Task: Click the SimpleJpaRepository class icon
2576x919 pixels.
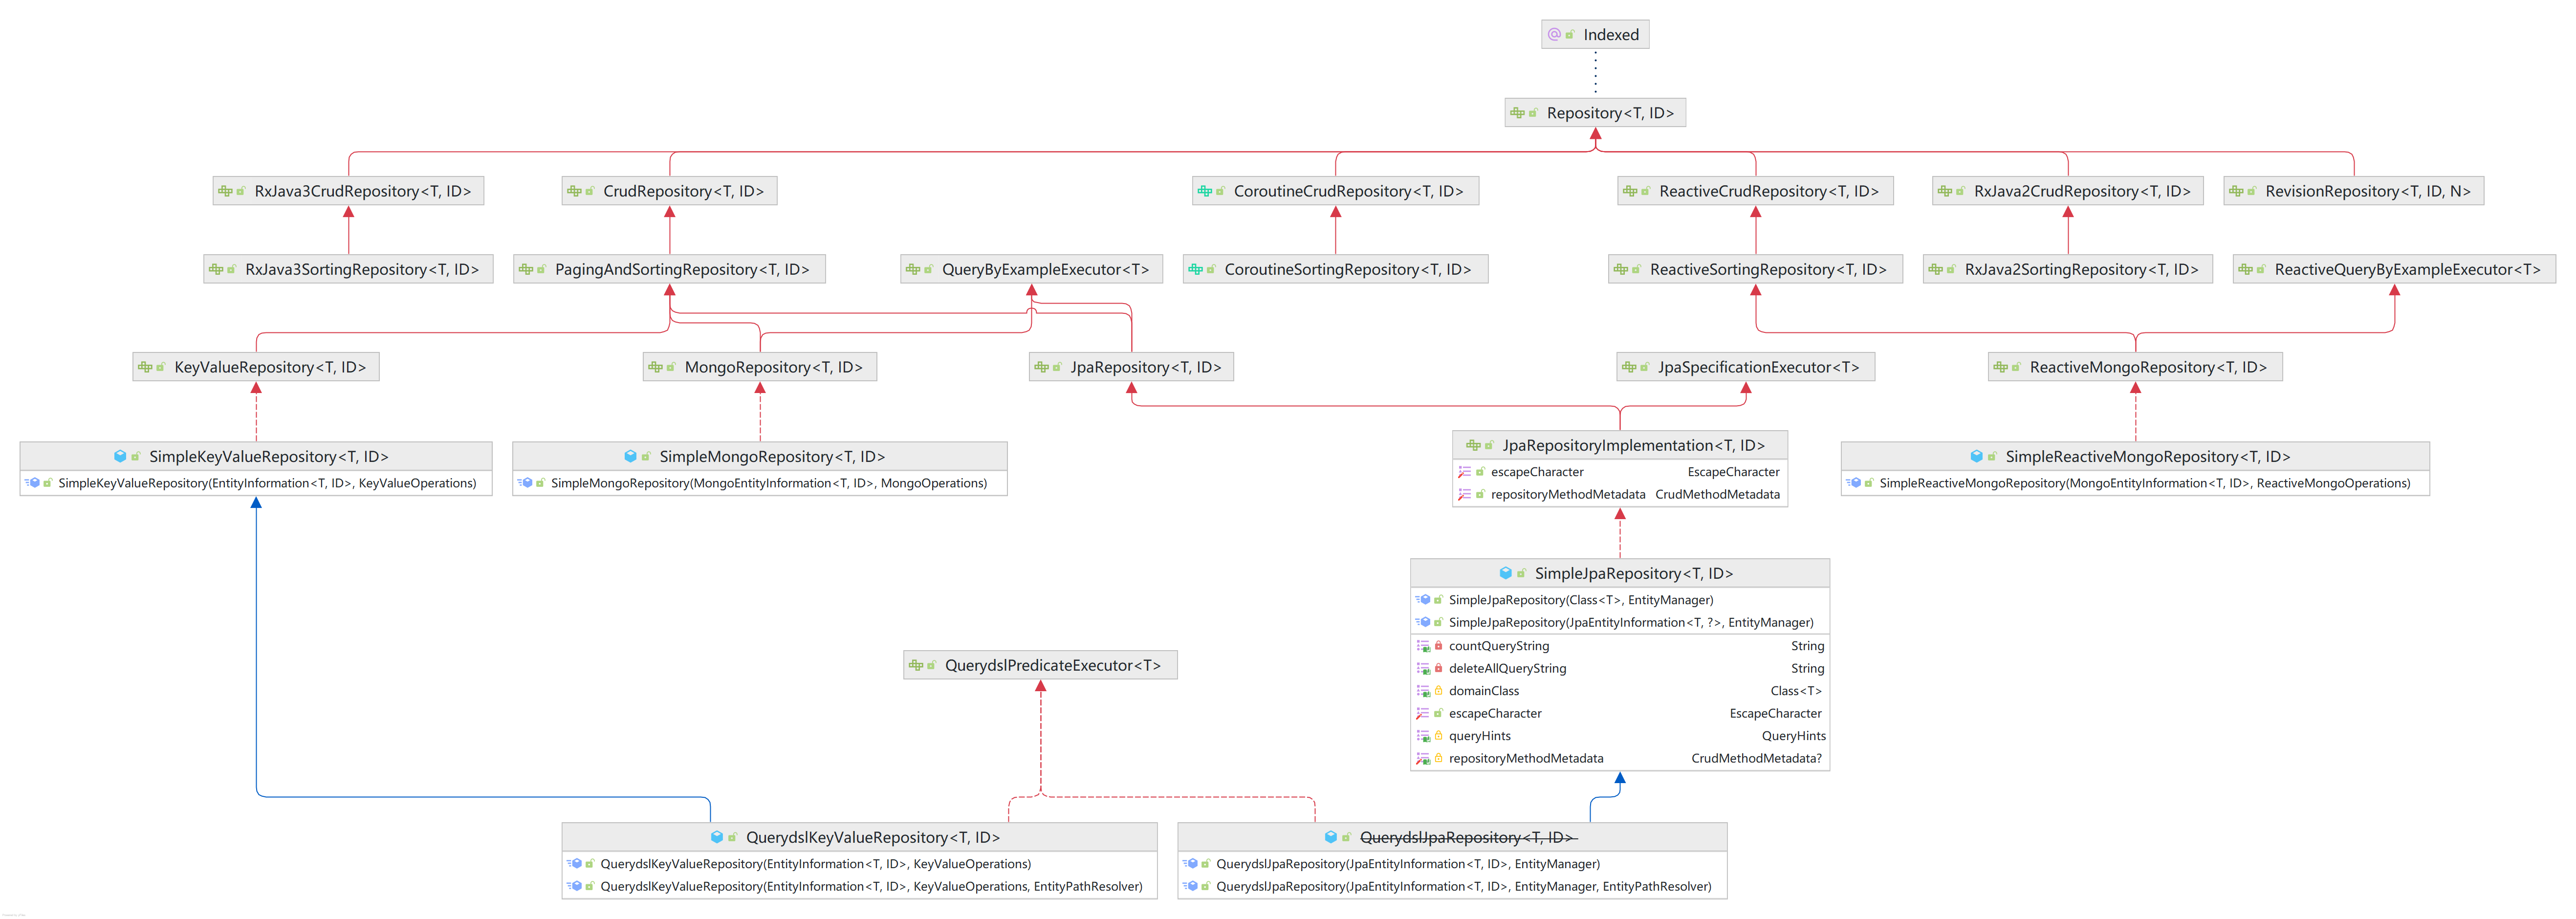Action: (x=1505, y=573)
